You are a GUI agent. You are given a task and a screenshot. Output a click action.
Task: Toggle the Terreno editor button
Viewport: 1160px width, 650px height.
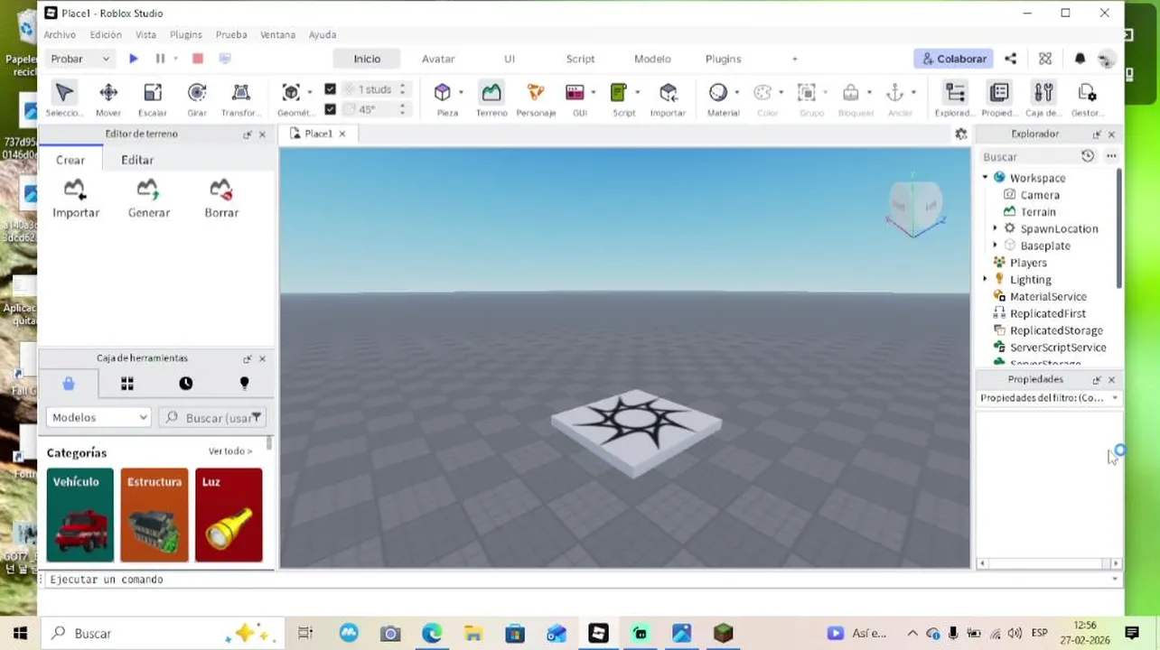491,98
